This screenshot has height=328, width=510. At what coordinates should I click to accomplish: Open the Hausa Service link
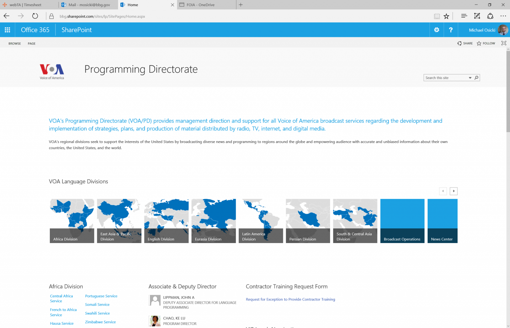point(62,323)
